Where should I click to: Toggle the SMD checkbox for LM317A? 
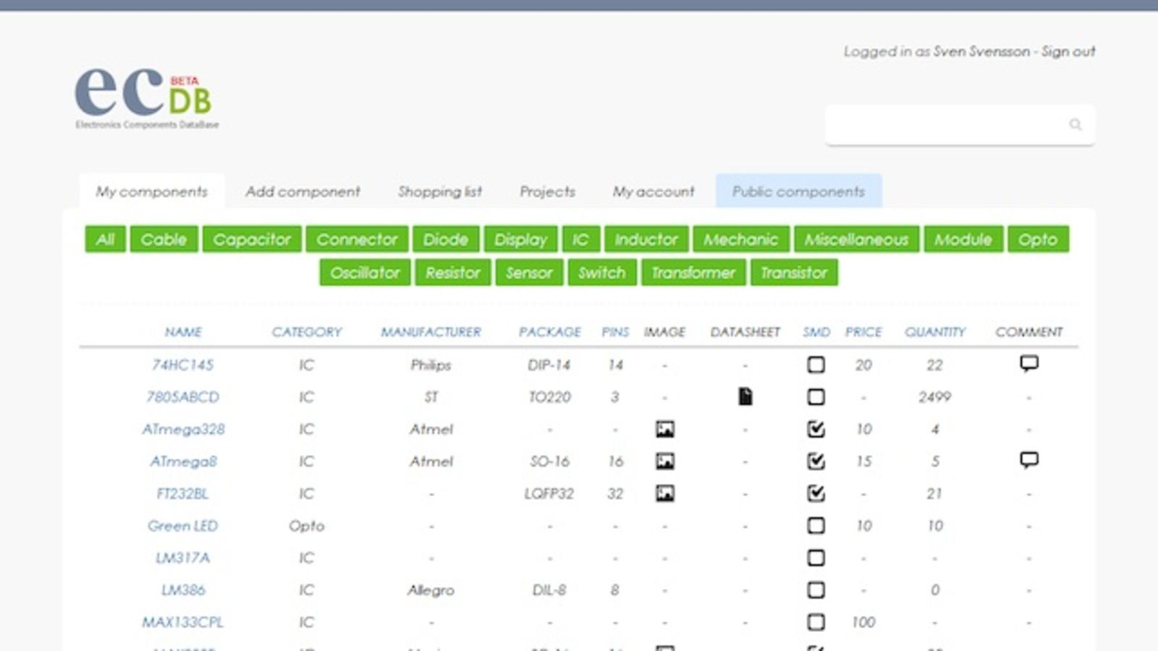[x=816, y=557]
